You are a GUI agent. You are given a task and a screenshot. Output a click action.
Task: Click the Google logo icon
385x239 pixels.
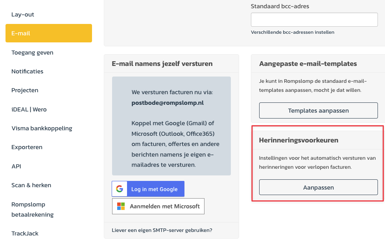point(120,189)
